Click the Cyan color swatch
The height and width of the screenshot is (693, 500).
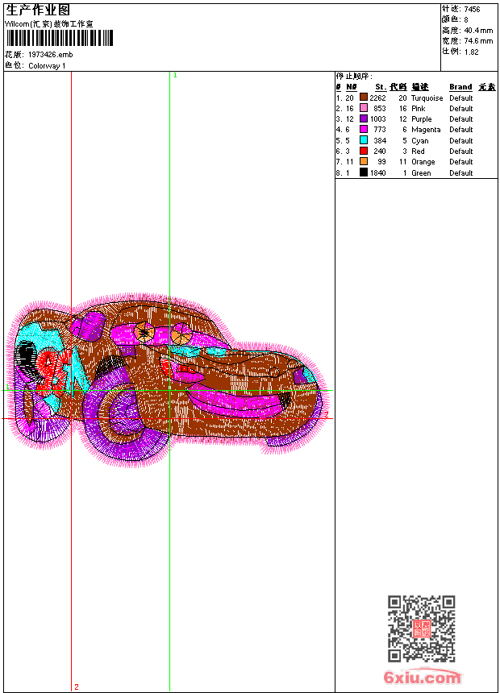[363, 140]
